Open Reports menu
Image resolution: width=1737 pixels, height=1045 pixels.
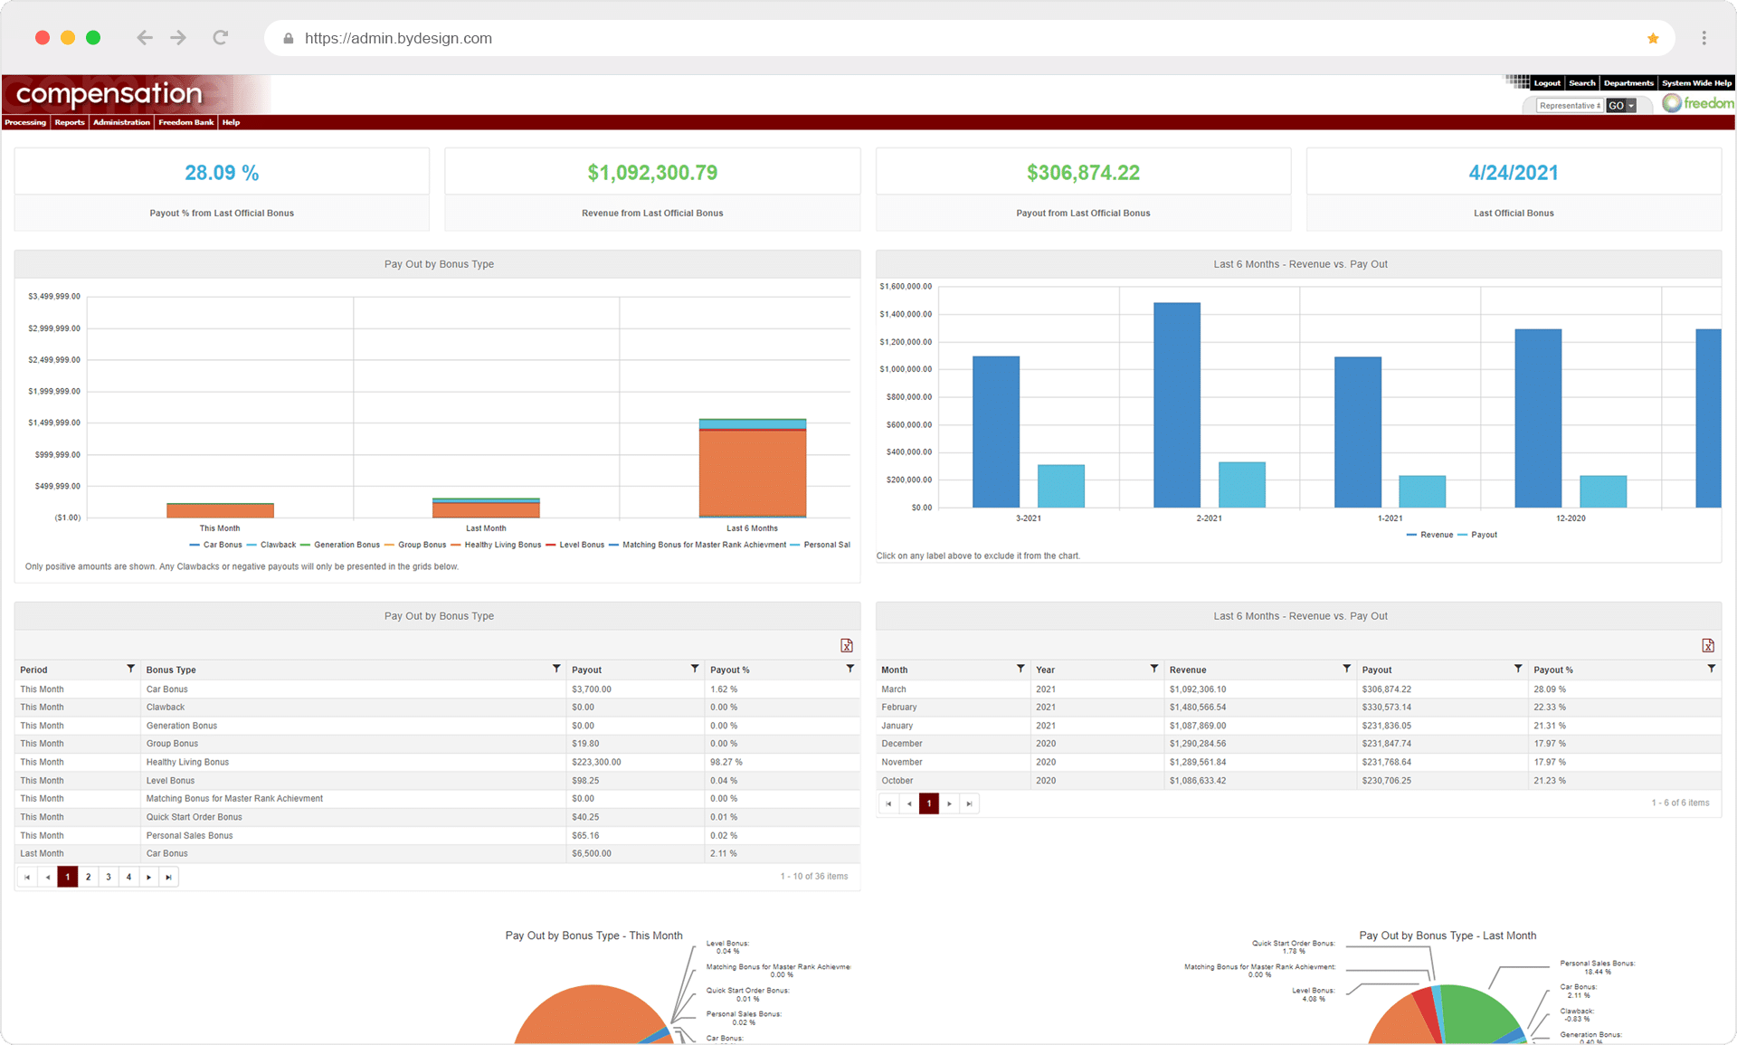coord(70,122)
